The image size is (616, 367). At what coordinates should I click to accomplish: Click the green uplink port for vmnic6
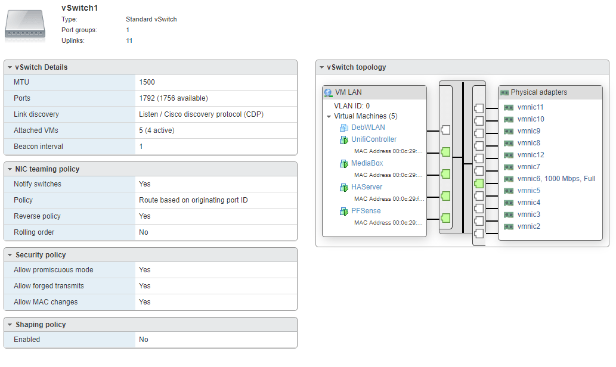click(479, 183)
